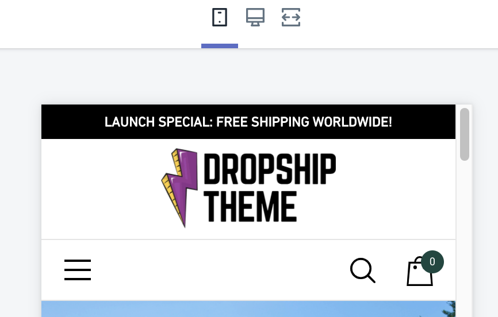
Task: Open the hamburger navigation menu
Action: [x=78, y=270]
